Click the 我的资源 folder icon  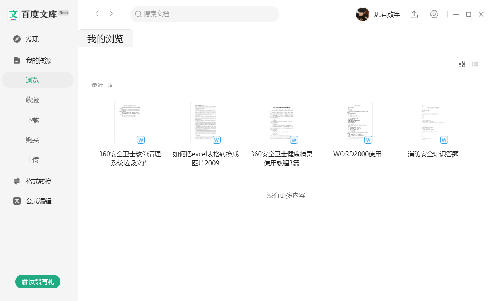(17, 60)
